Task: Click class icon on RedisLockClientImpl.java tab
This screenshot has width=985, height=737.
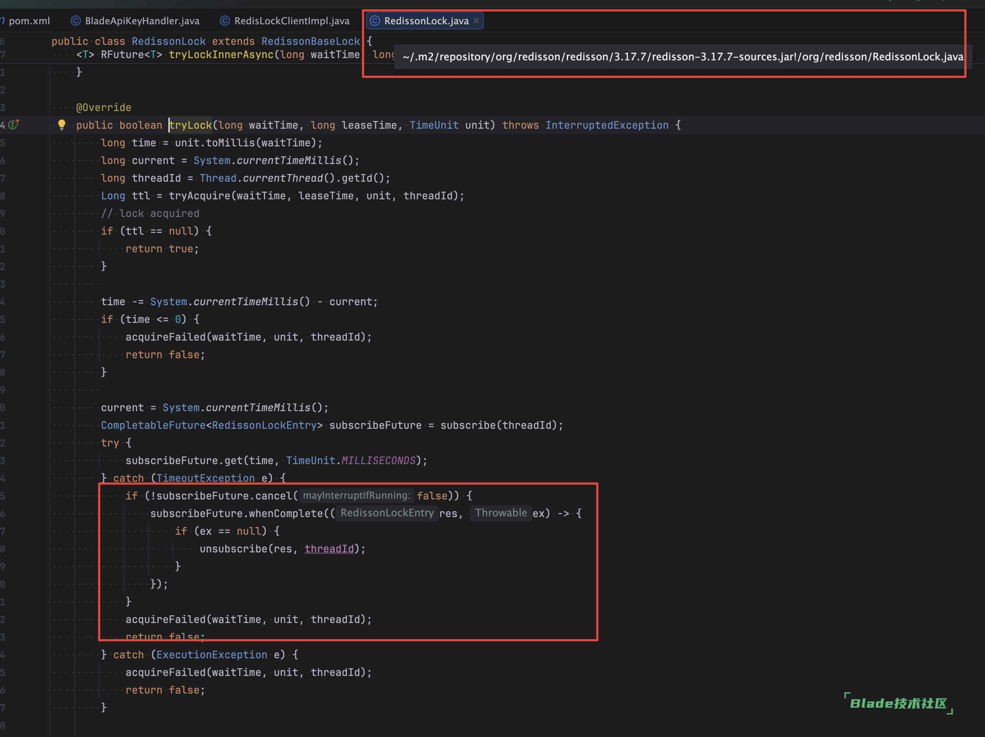Action: pos(225,21)
